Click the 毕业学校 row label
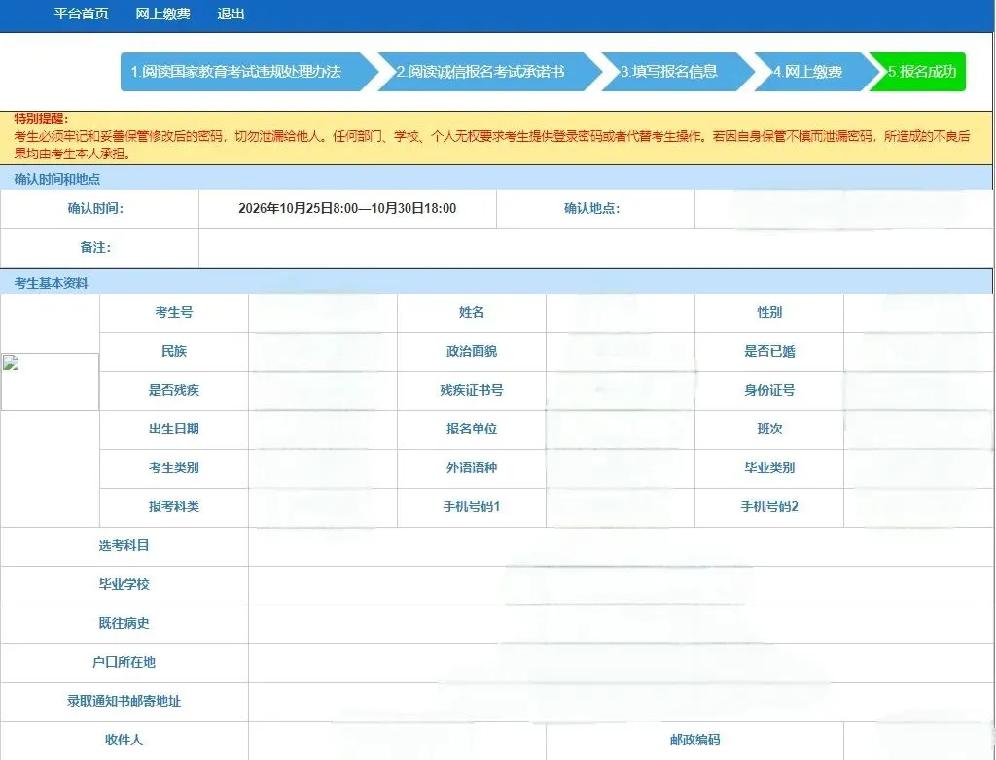 pyautogui.click(x=124, y=585)
